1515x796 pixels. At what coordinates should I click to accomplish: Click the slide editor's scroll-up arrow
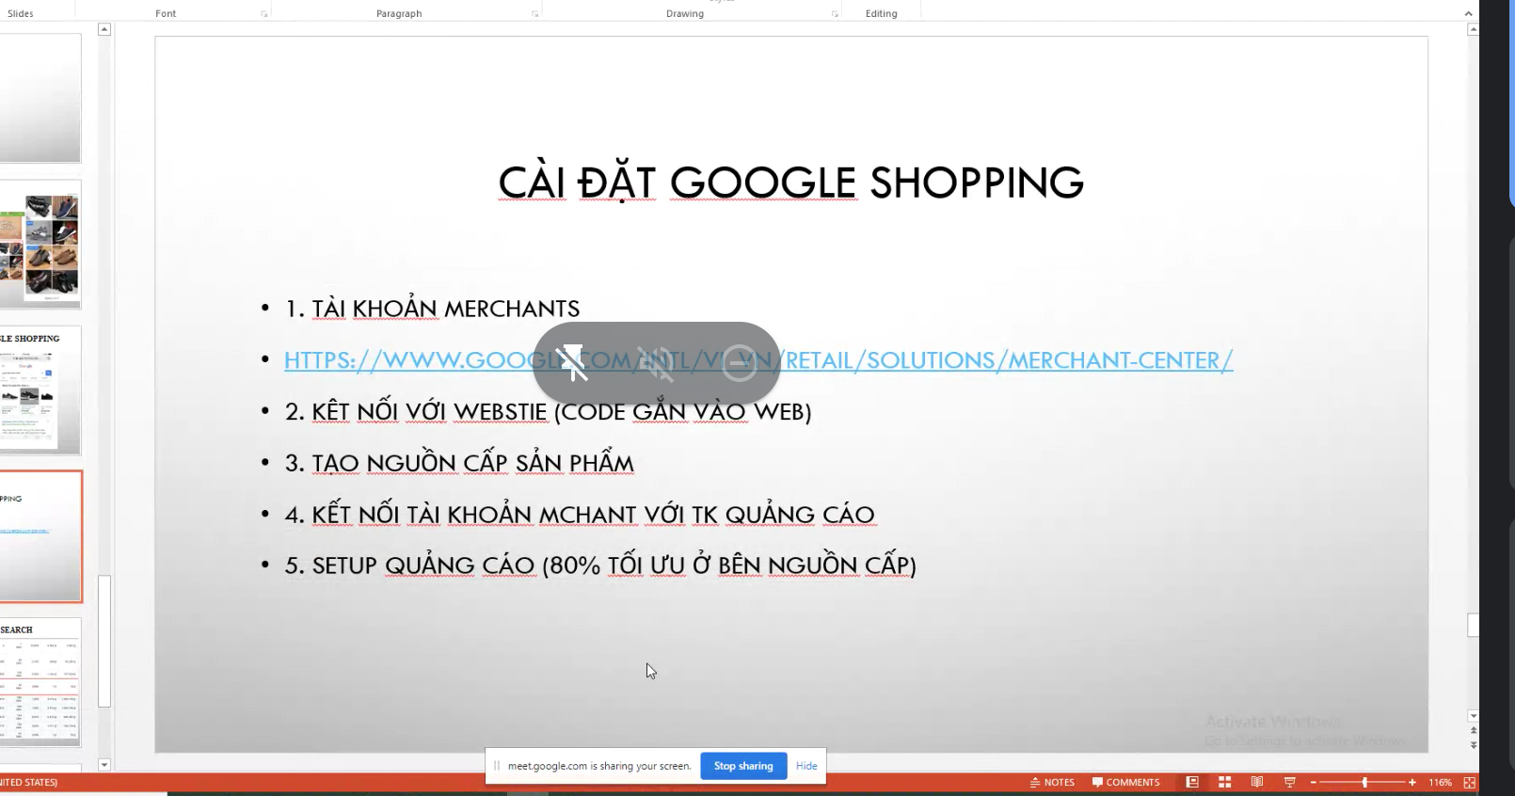click(1474, 29)
